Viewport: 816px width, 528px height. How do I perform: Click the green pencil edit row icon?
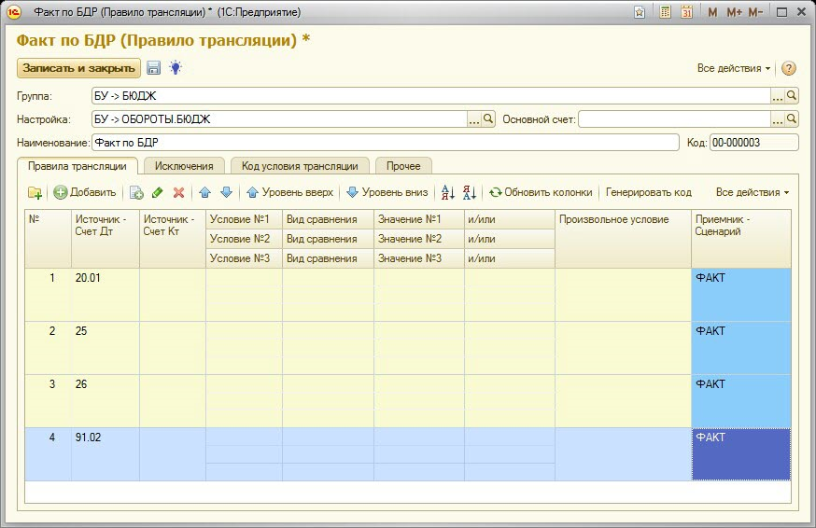click(157, 192)
